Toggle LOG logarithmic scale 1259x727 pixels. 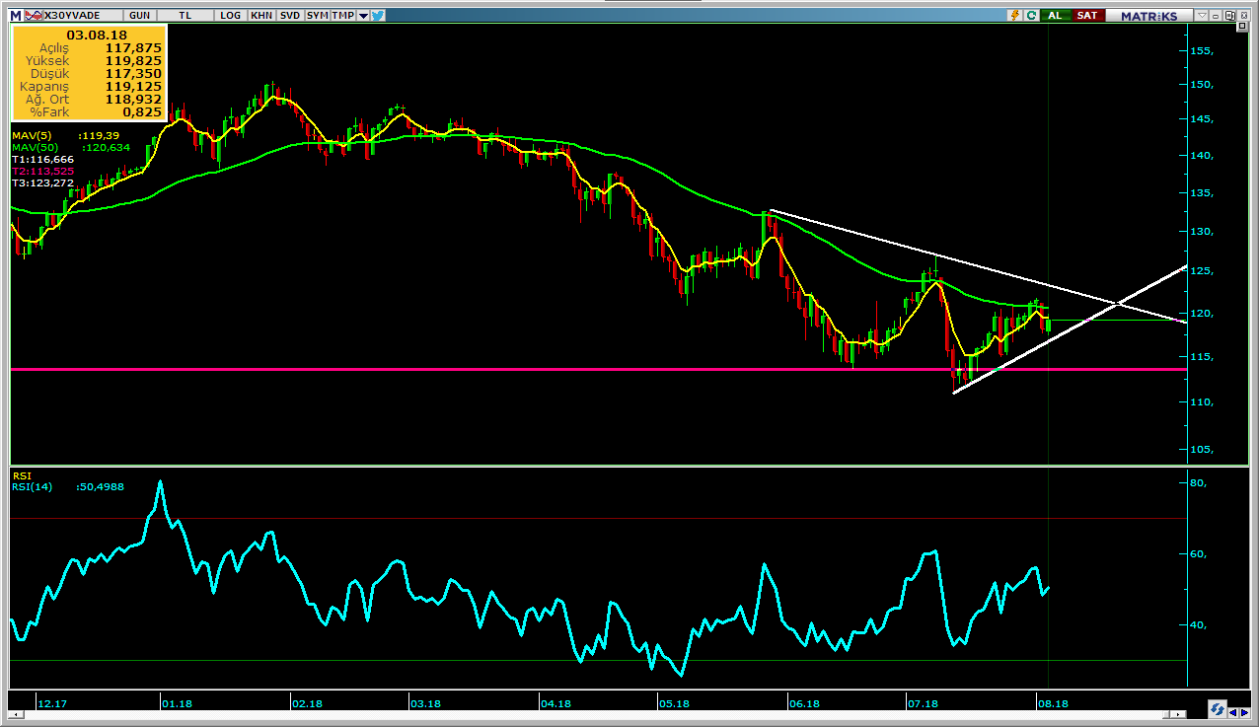(230, 15)
